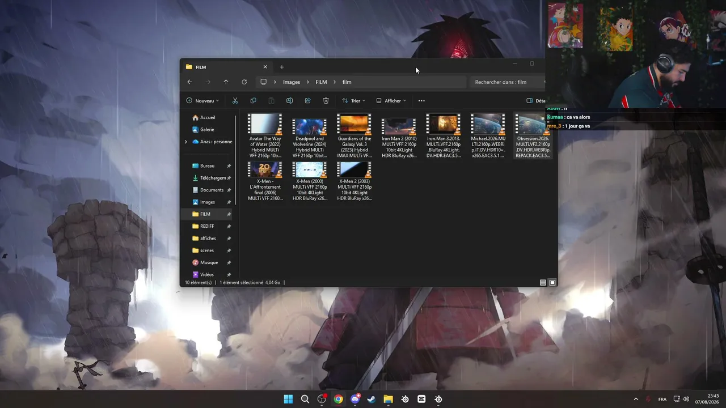Click the volume icon in system tray
726x408 pixels.
pos(686,399)
